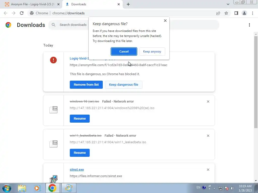
Task: Bookmark this page with the star
Action: click(x=226, y=13)
